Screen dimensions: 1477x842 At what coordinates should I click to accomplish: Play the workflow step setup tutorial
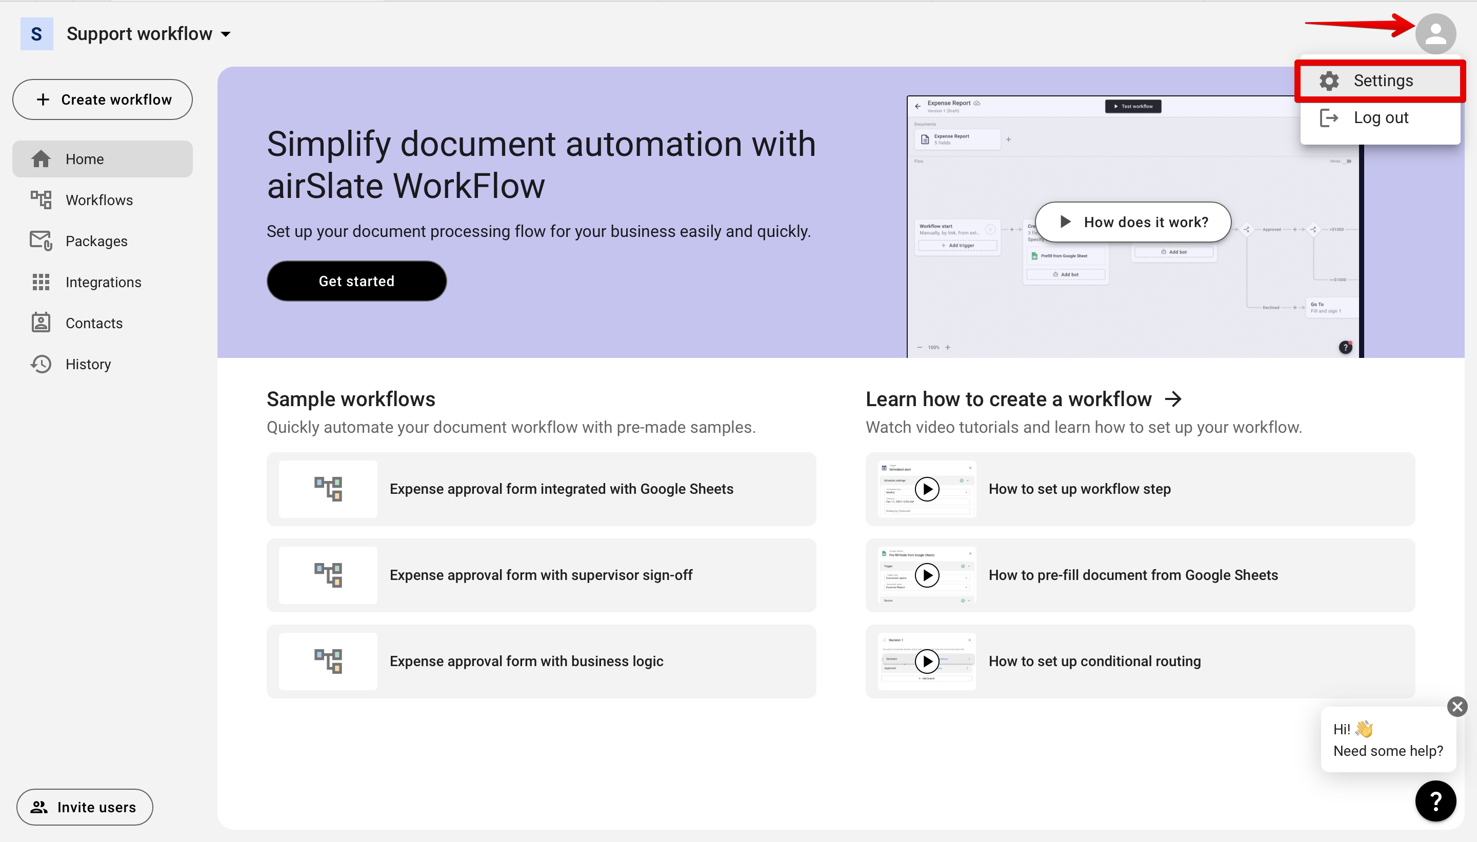point(927,489)
